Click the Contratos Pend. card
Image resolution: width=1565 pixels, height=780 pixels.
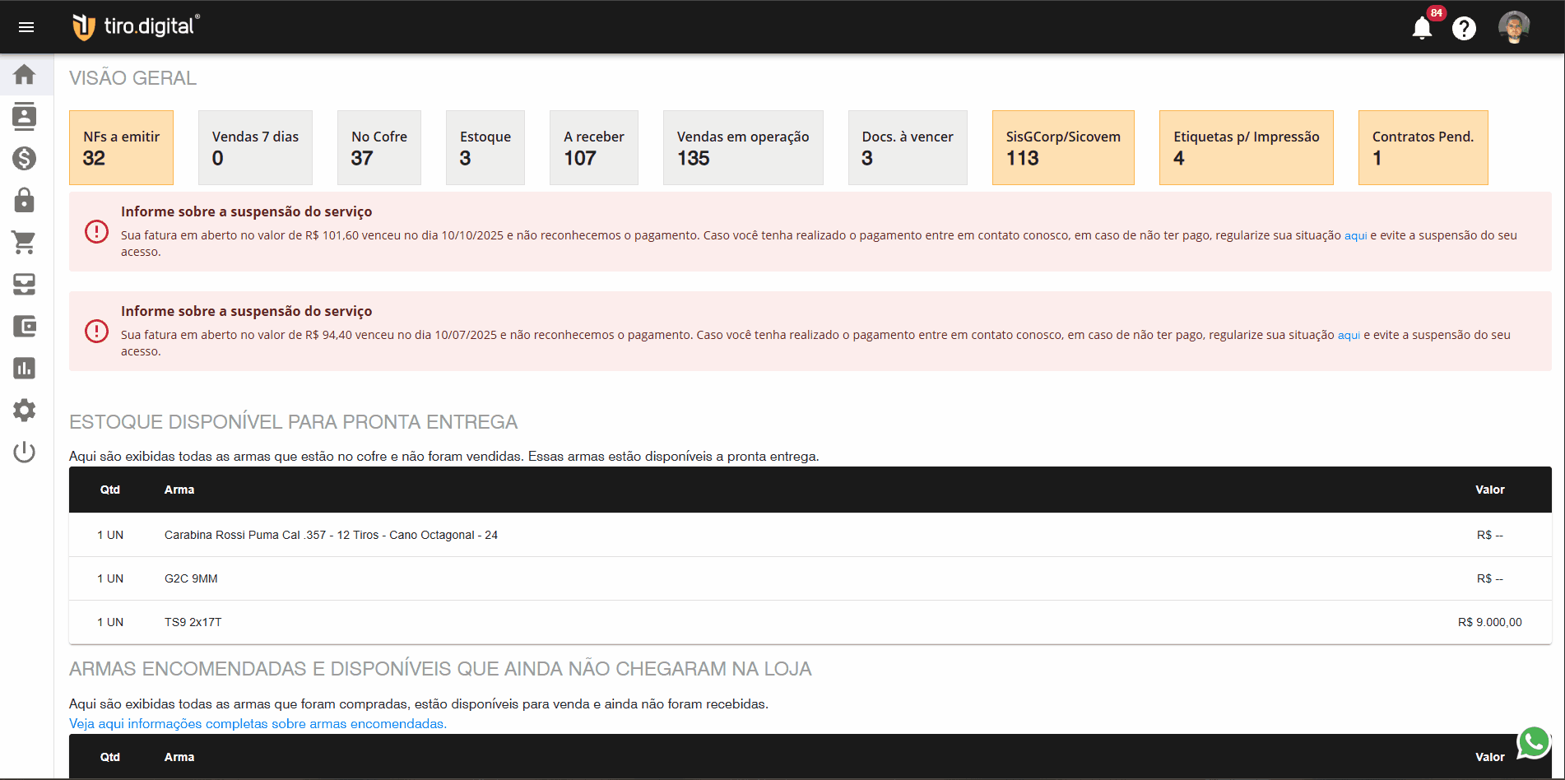[1423, 147]
